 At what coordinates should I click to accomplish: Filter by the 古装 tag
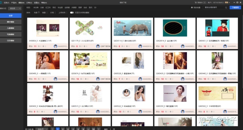(x=42, y=7)
